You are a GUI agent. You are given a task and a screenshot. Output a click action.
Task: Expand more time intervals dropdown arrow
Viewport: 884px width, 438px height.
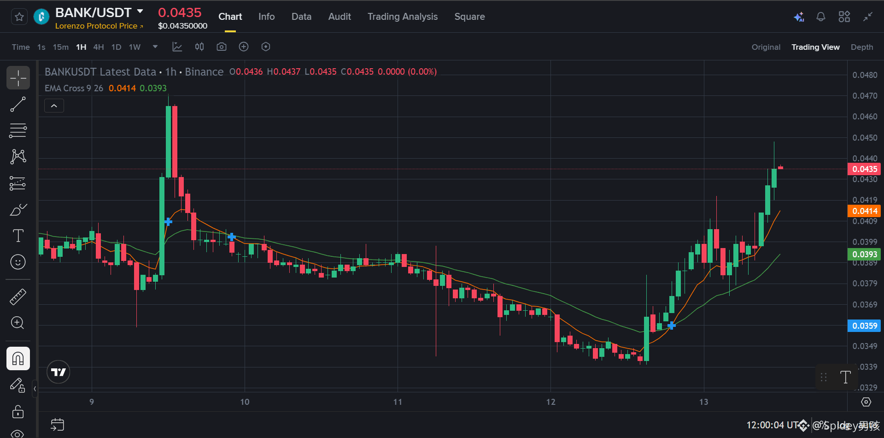[155, 47]
